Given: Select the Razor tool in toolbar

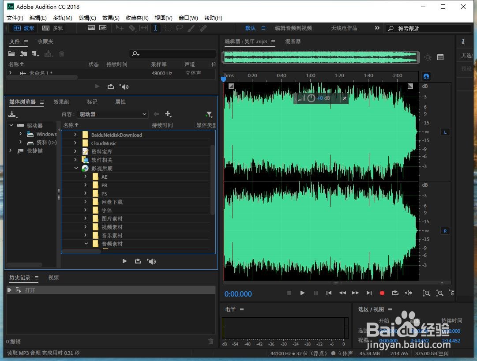Looking at the screenshot, I should click(132, 28).
